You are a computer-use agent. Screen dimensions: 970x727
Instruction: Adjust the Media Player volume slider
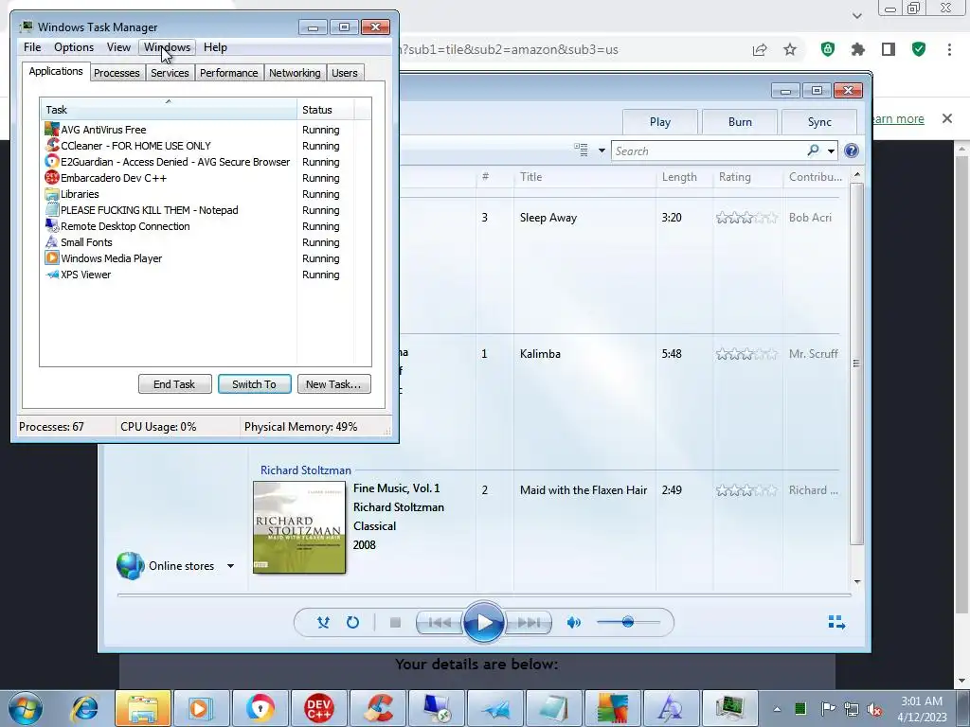[x=628, y=622]
